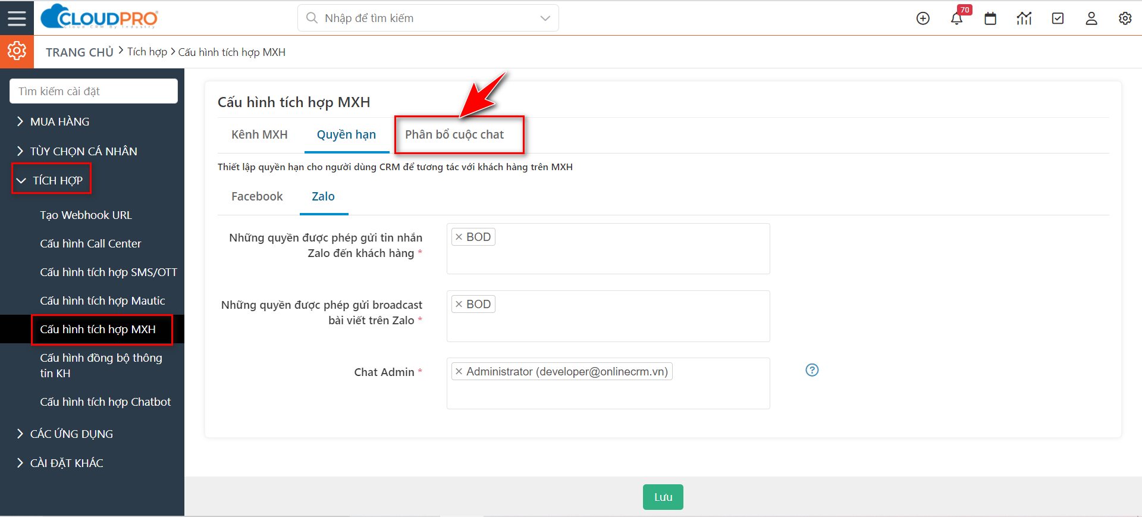This screenshot has height=517, width=1142.
Task: Open the calendar icon in header
Action: click(990, 18)
